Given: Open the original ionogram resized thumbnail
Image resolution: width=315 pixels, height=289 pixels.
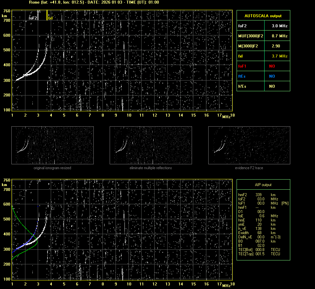Looking at the screenshot, I should coord(52,145).
